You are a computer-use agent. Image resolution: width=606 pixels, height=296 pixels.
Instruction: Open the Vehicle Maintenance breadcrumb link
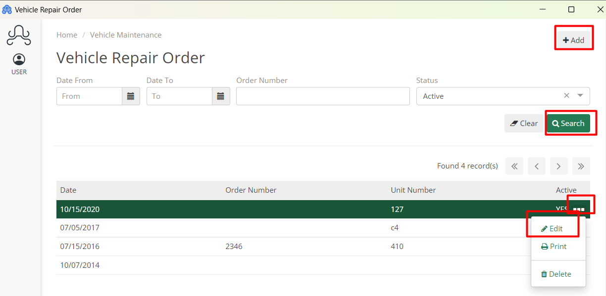[x=126, y=35]
